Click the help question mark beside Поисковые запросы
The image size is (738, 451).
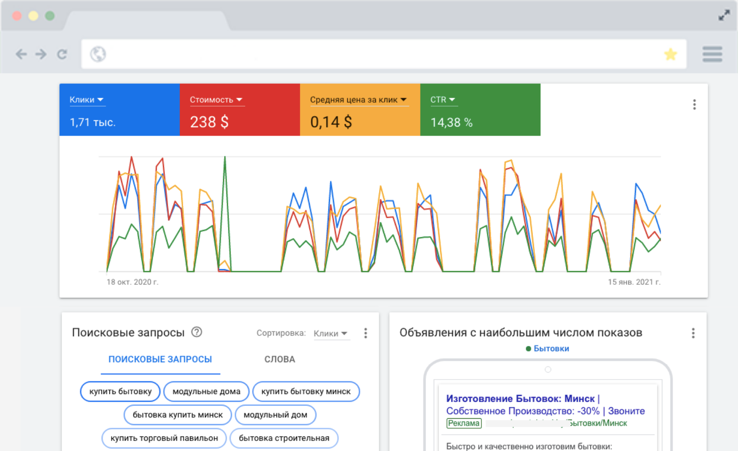click(196, 332)
